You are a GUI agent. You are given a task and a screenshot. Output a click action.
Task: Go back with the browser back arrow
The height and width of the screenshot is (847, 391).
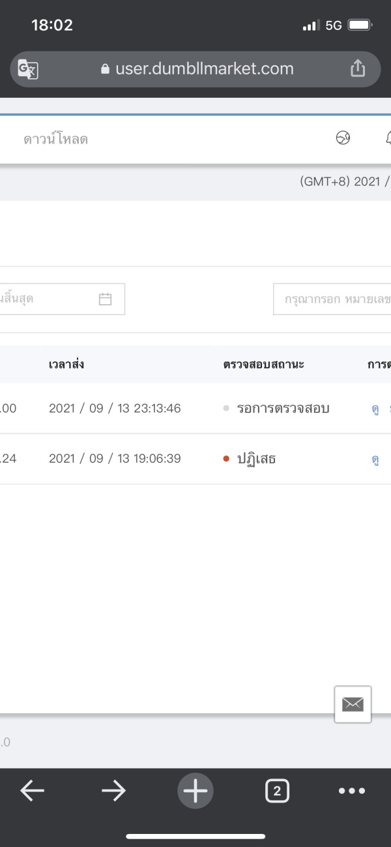pos(32,791)
